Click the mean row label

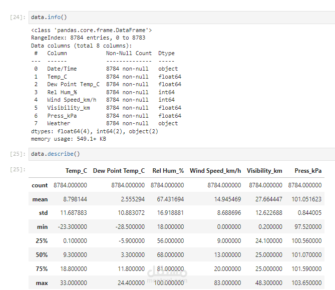point(40,199)
